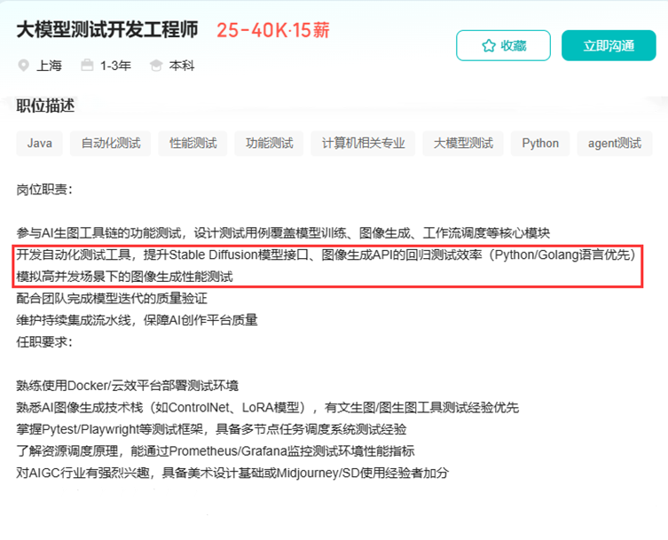Click the 职位描述 section heading
The width and height of the screenshot is (668, 540).
[45, 106]
